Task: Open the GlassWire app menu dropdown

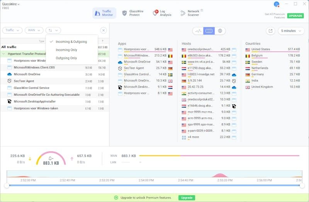Action: [x=11, y=4]
